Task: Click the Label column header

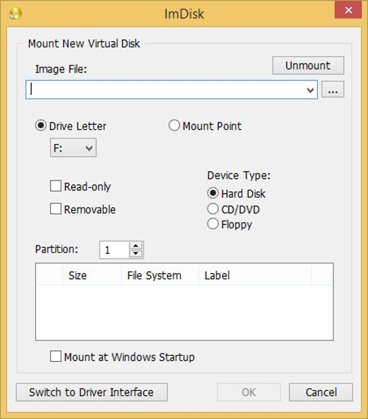Action: tap(216, 275)
